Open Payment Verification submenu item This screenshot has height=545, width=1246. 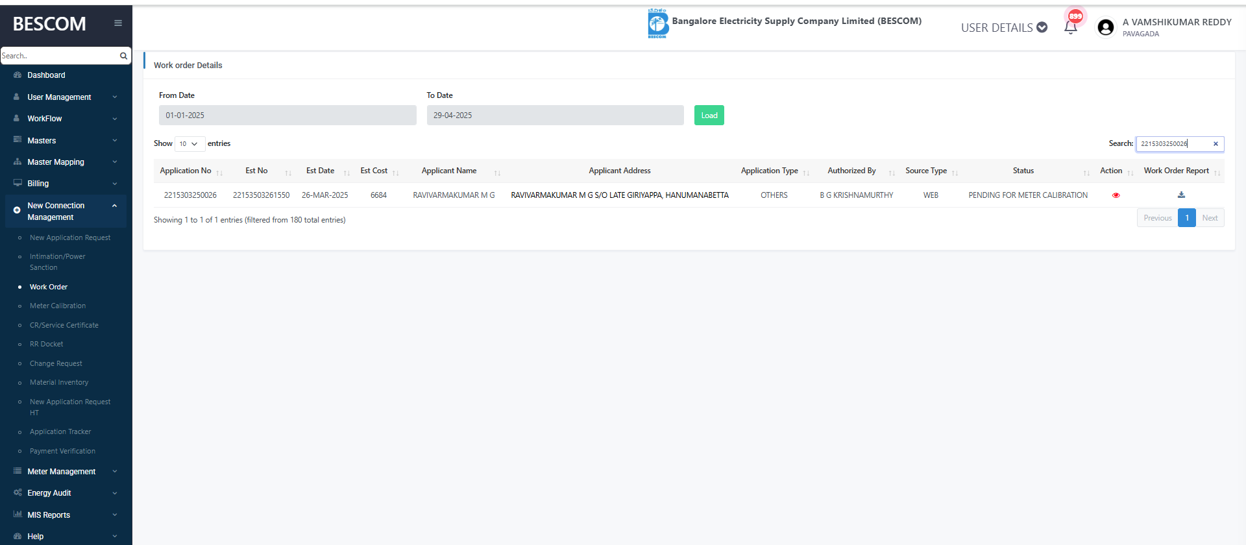coord(62,451)
